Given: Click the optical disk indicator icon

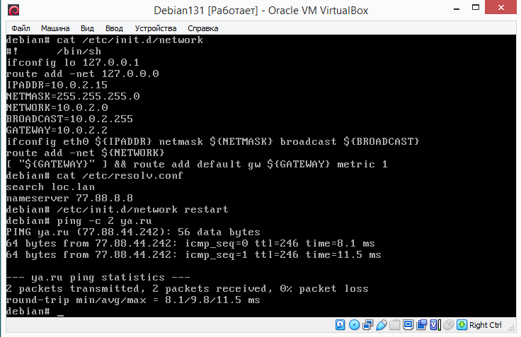Looking at the screenshot, I should click(x=353, y=325).
